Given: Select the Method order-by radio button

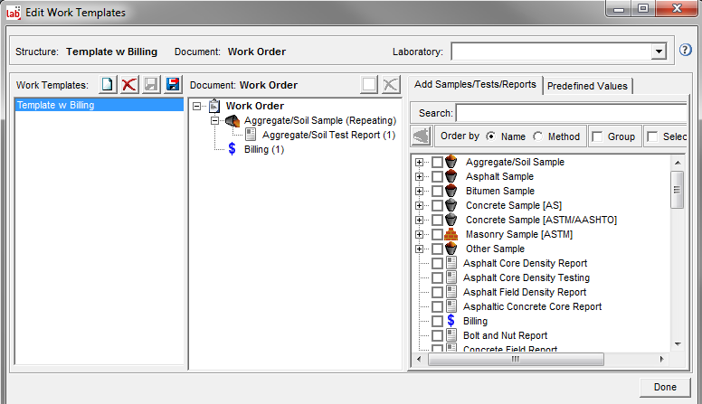Looking at the screenshot, I should (538, 136).
